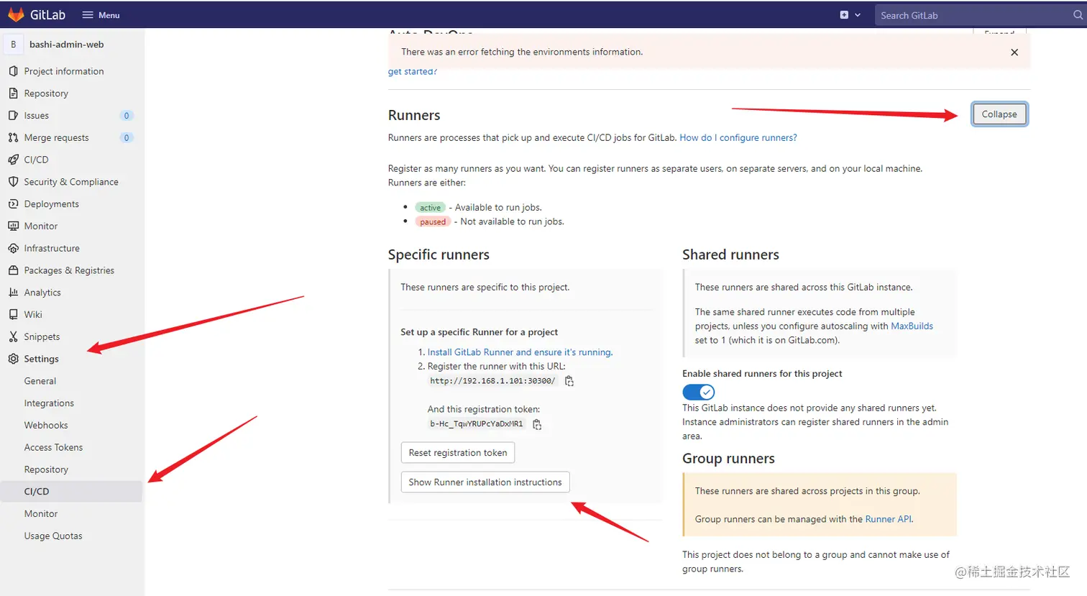
Task: Open the bashi-admin-web project avatar
Action: (x=14, y=45)
